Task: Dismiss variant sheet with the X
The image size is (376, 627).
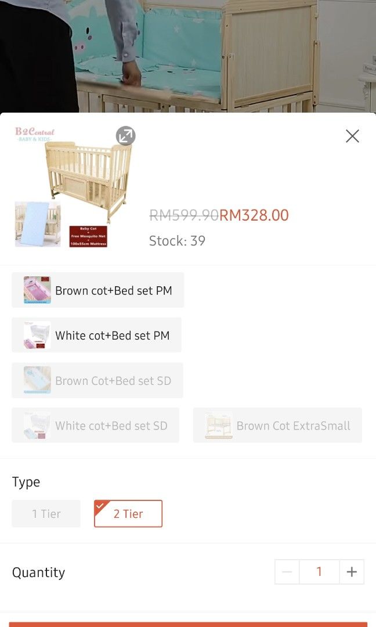Action: pos(352,136)
